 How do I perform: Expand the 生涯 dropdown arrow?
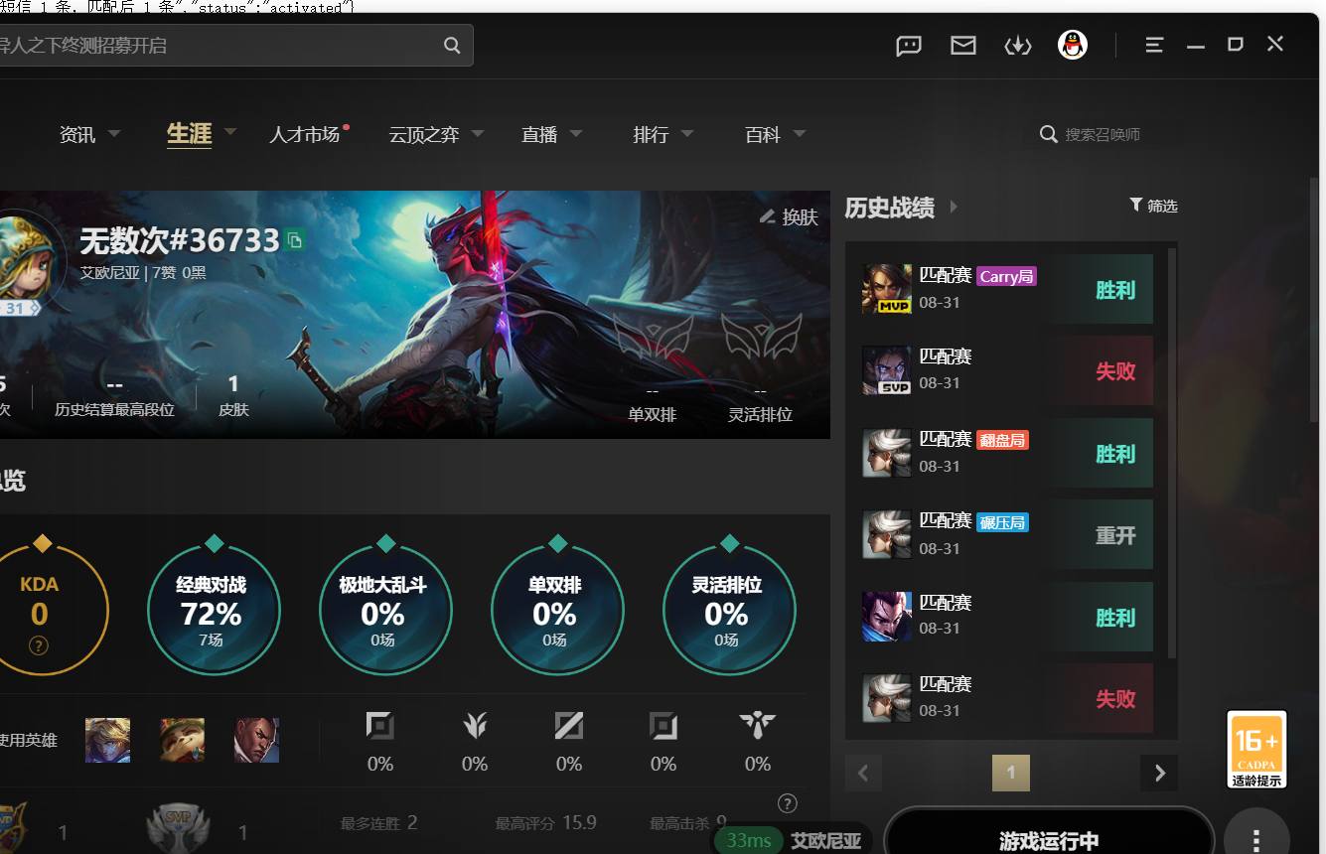point(230,131)
